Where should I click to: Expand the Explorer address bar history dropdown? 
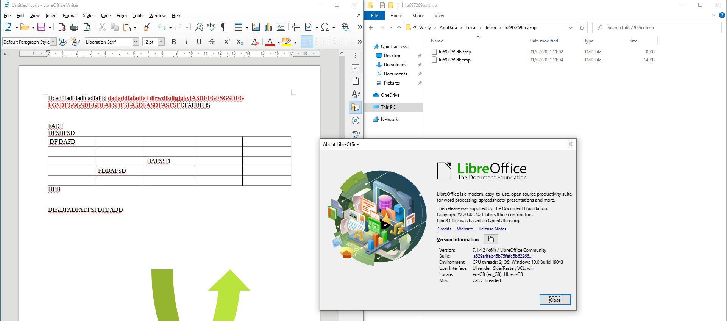(x=571, y=28)
